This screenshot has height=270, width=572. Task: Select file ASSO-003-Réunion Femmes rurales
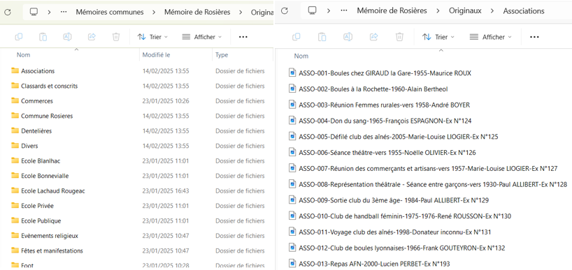(x=384, y=105)
